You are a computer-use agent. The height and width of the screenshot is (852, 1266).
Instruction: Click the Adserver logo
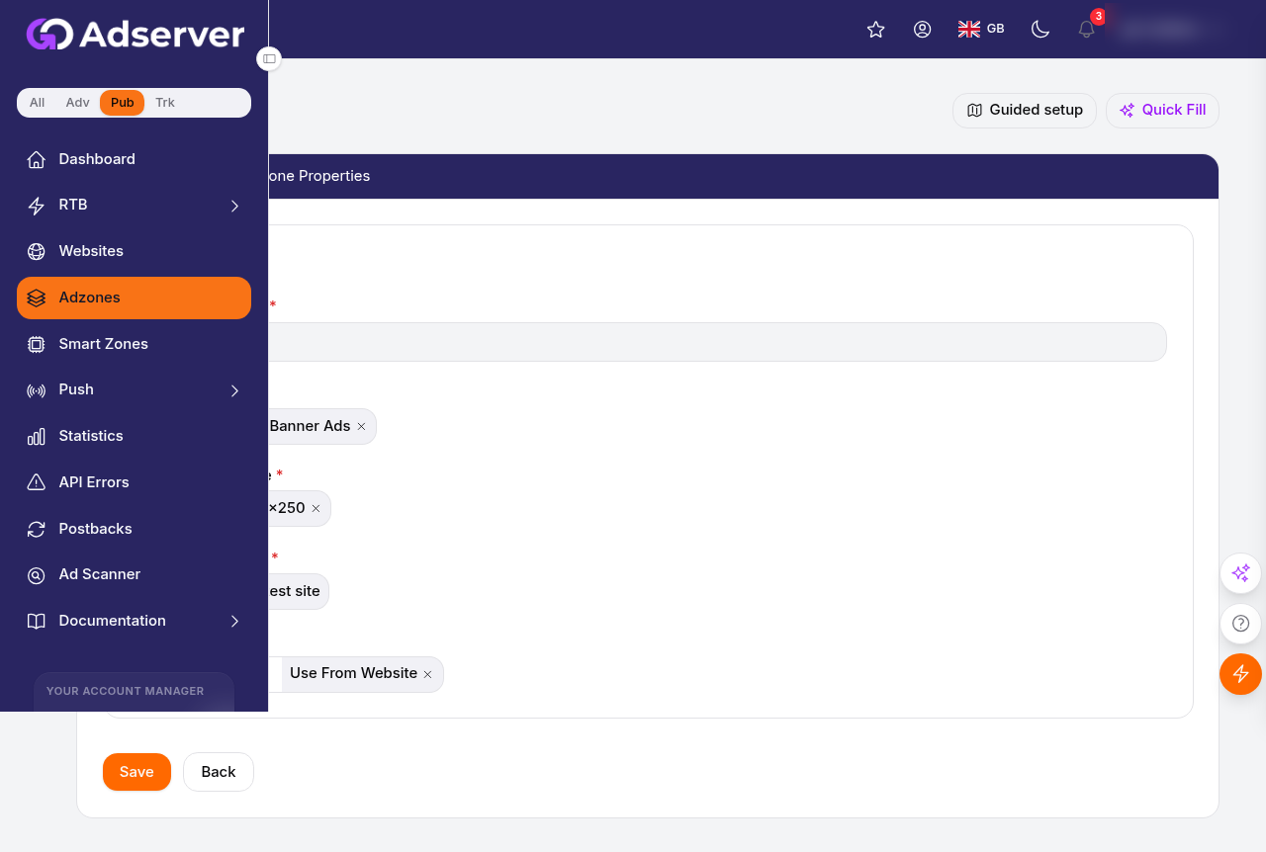[x=136, y=35]
